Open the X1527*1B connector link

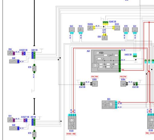click(25, 117)
